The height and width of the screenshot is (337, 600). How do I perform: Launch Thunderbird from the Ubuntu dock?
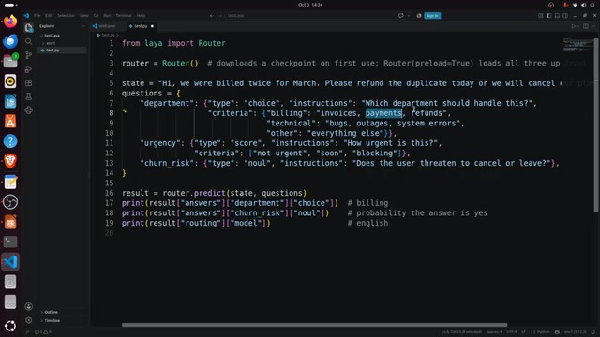pyautogui.click(x=10, y=41)
